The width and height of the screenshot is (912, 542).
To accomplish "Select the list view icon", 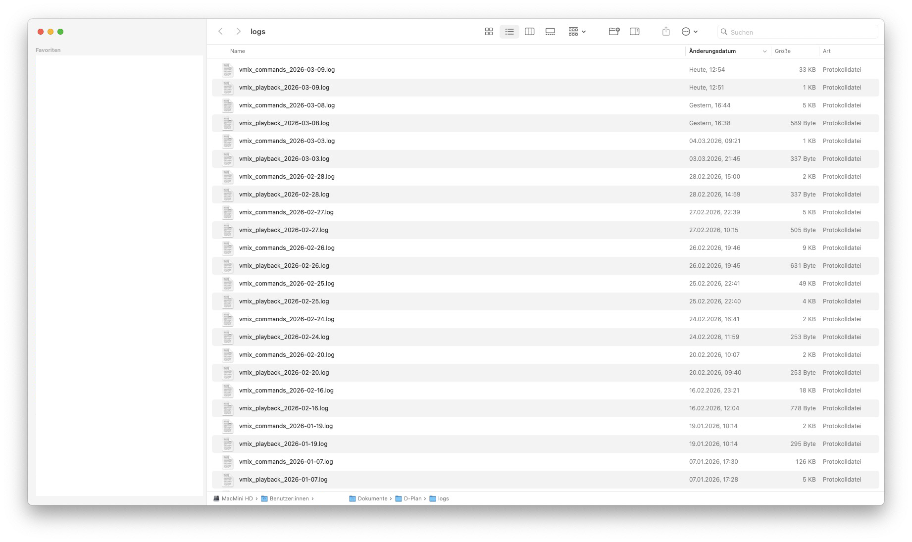I will pyautogui.click(x=509, y=31).
